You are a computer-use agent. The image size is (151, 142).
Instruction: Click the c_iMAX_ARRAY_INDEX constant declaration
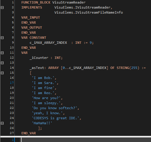[48, 43]
